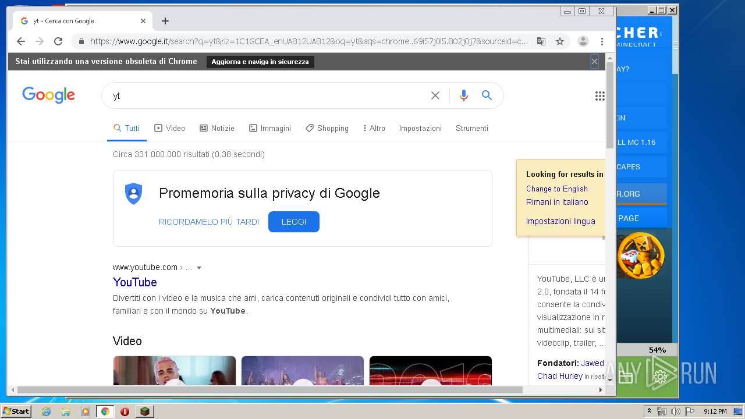This screenshot has width=745, height=419.
Task: Click the 9:12 PM clock
Action: [x=715, y=411]
